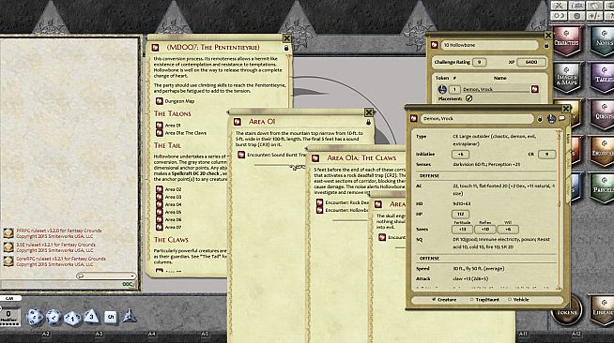
Task: Click the Demon, Vrock token icon in encounter list
Action: coord(442,89)
